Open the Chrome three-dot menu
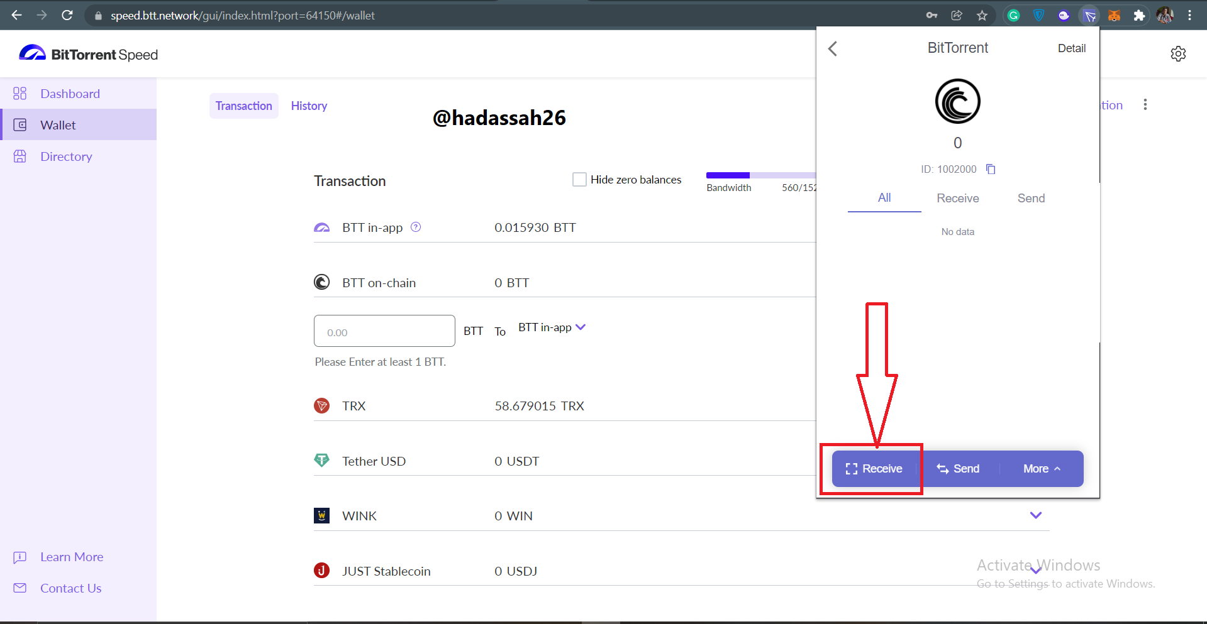 (x=1189, y=15)
